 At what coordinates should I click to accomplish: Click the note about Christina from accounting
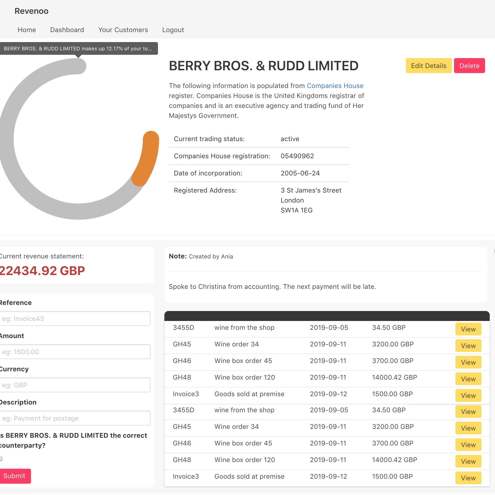point(272,287)
